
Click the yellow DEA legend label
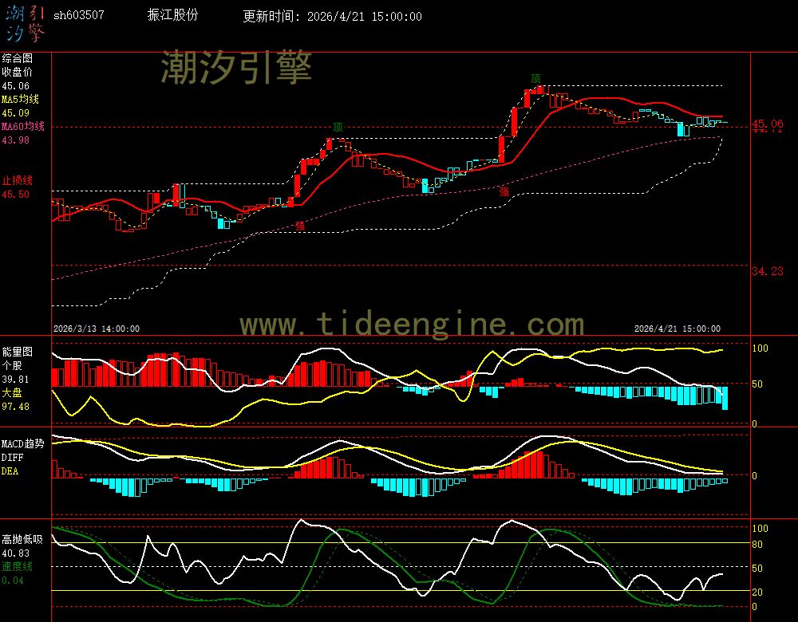coord(10,471)
